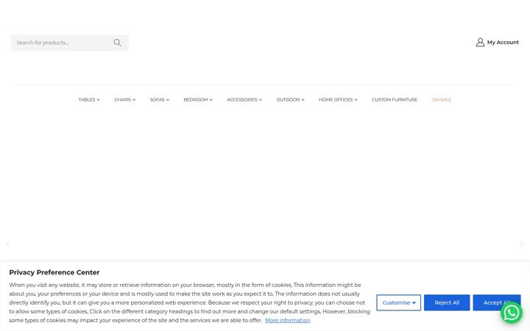Expand the Bedroom dropdown chevron

point(211,100)
